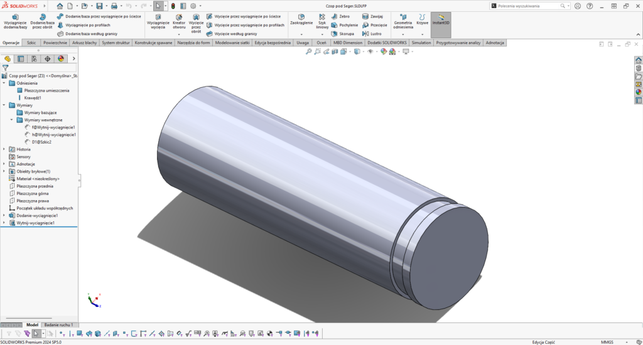The height and width of the screenshot is (345, 643).
Task: Toggle the filter icon in feature tree
Action: (6, 67)
